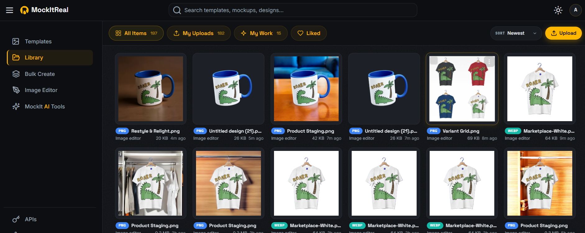The height and width of the screenshot is (233, 585).
Task: Select Library in the sidebar
Action: (50, 58)
